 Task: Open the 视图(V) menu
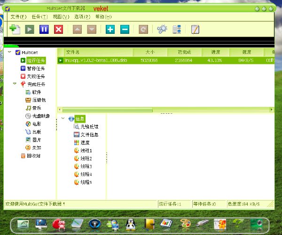click(61, 17)
